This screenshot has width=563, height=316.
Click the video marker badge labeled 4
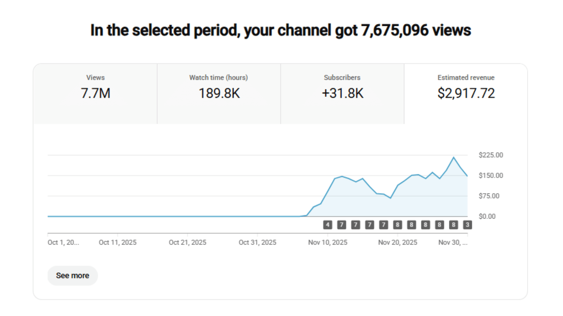click(328, 225)
